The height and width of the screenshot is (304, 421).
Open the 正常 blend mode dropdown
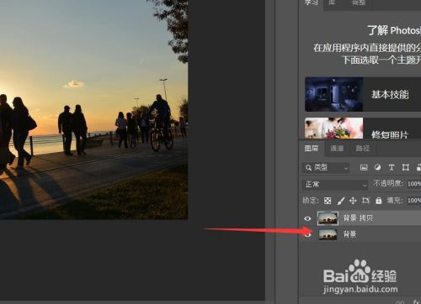pyautogui.click(x=335, y=185)
